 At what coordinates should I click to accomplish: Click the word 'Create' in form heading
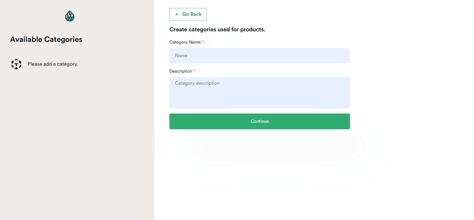pos(178,30)
